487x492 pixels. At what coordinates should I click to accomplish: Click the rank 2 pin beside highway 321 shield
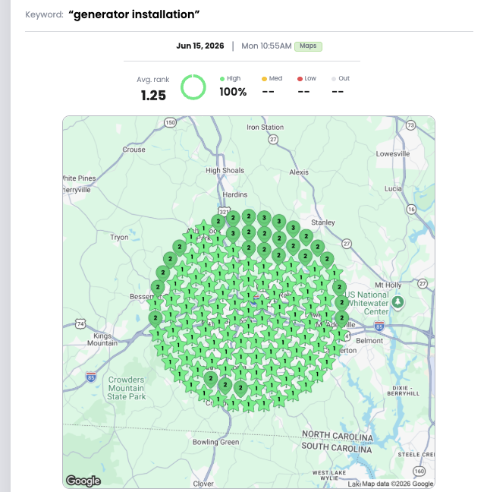tap(218, 222)
